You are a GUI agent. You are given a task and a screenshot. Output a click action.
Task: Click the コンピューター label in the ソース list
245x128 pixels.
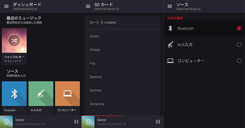191,61
